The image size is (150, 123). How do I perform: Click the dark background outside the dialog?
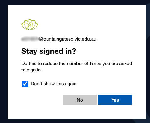[x=4, y=63]
